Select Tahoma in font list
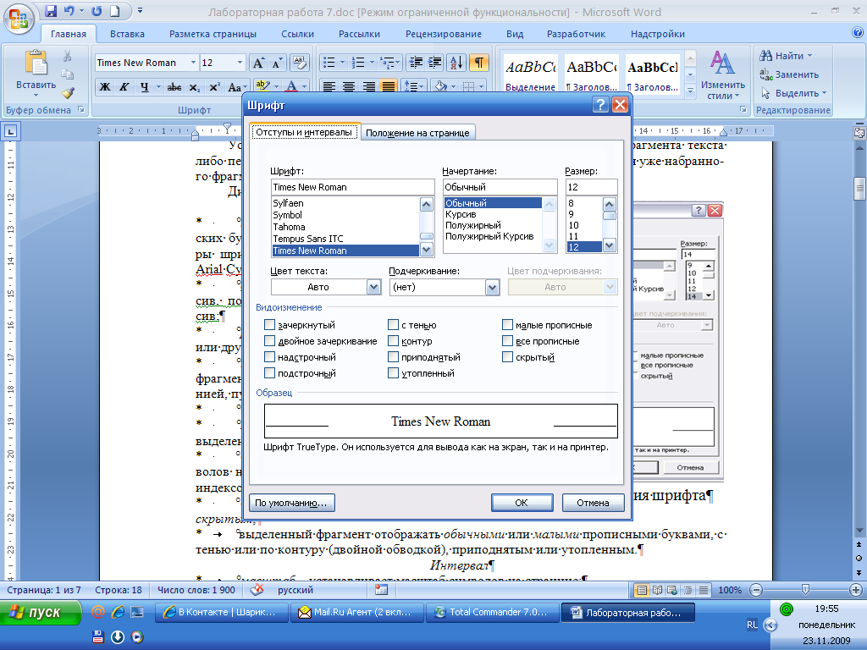This screenshot has height=650, width=867. pos(289,227)
